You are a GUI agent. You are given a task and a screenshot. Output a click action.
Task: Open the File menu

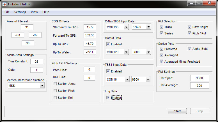pos(7,12)
